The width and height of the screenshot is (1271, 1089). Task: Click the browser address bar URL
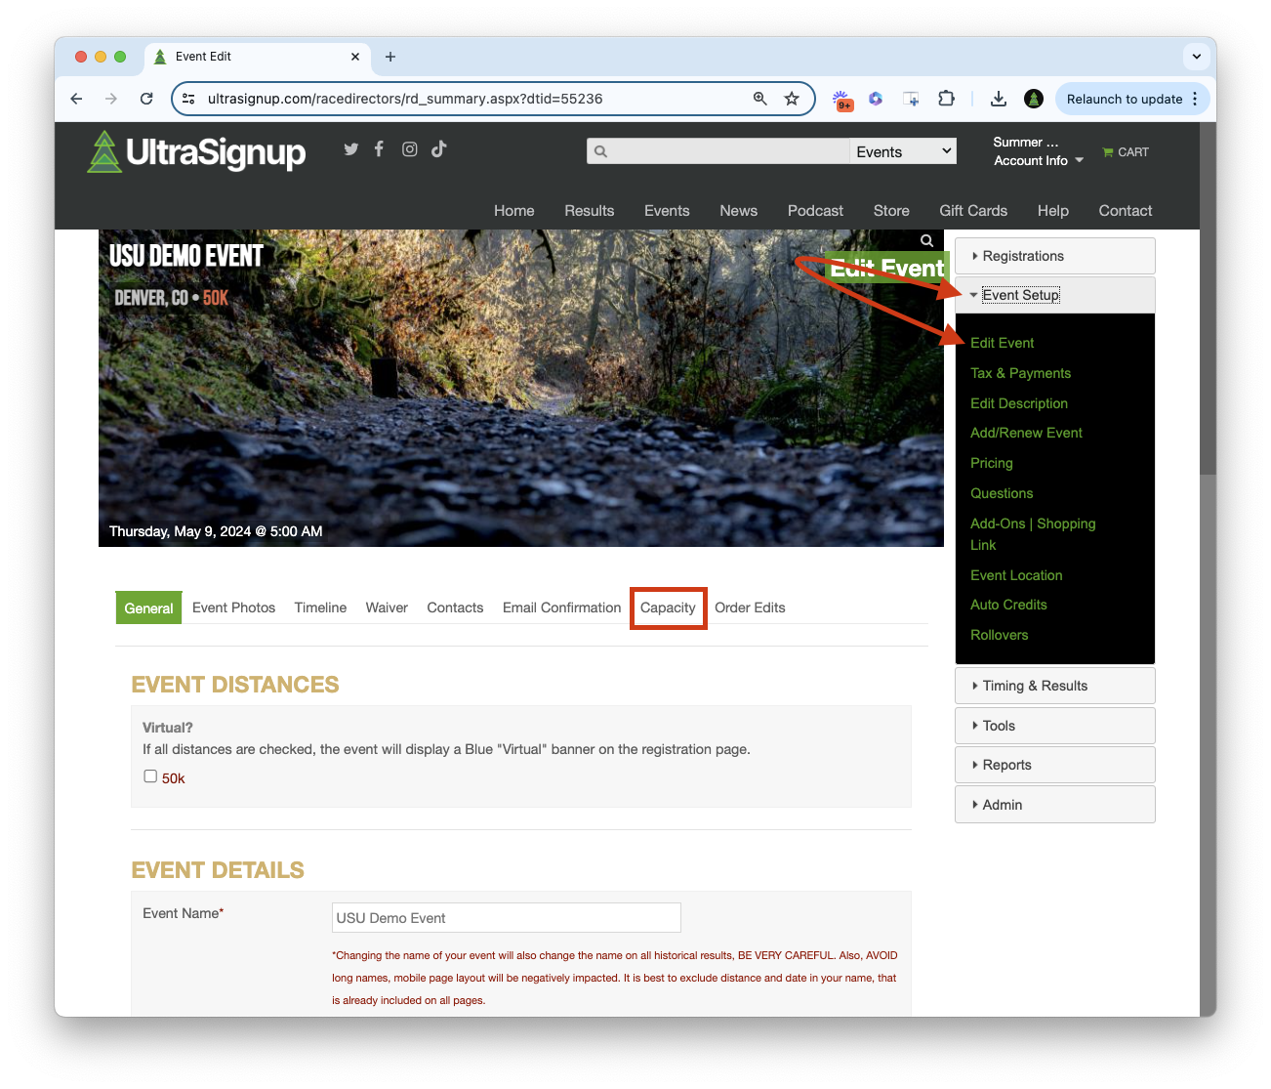click(405, 99)
